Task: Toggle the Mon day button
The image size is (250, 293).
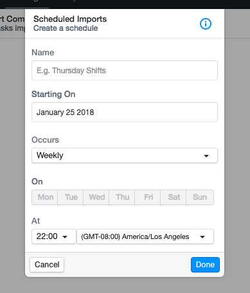Action: (45, 197)
